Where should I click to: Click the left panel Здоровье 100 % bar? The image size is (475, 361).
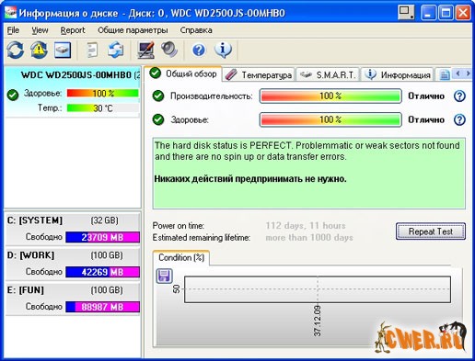point(103,94)
